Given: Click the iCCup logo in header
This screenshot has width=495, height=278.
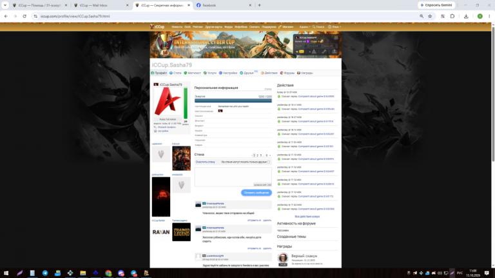Looking at the screenshot, I should (157, 27).
